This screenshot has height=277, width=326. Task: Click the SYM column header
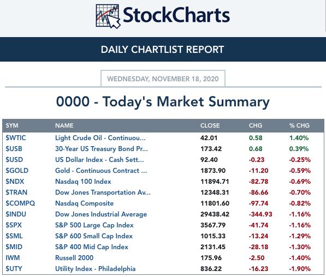pos(12,125)
